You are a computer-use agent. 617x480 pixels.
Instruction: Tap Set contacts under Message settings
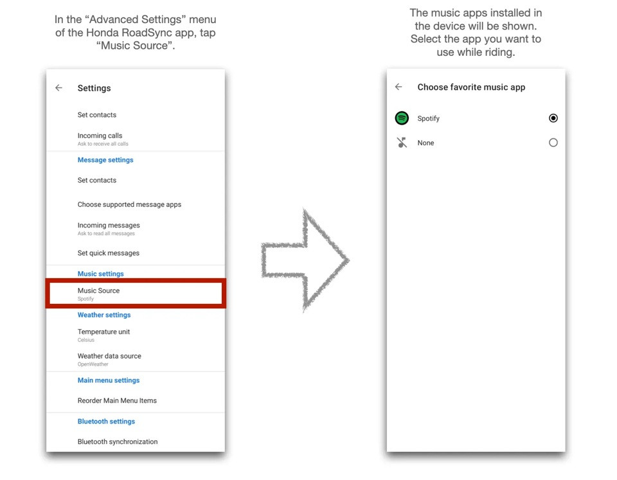pos(136,180)
